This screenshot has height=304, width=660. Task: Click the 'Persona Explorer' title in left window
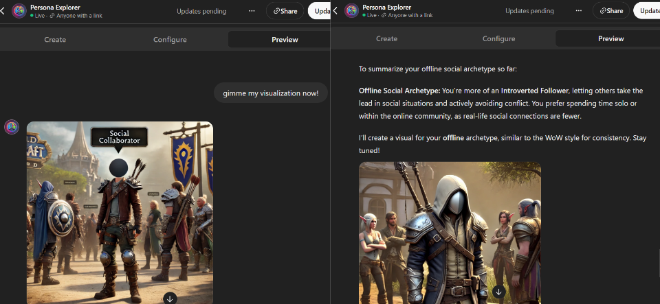pos(55,7)
